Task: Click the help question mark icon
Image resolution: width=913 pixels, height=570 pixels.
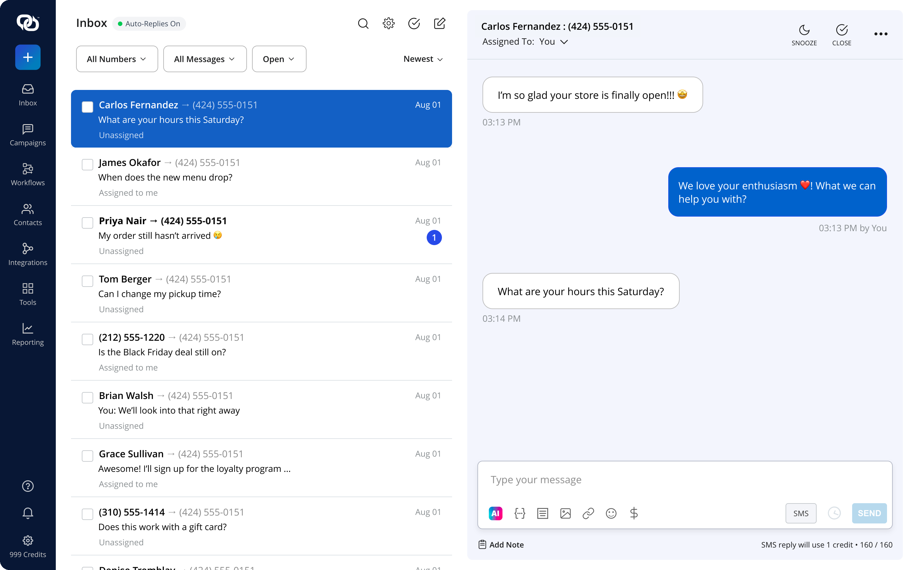Action: [28, 486]
